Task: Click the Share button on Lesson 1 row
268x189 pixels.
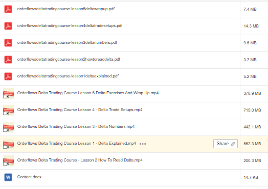Action: [x=226, y=144]
